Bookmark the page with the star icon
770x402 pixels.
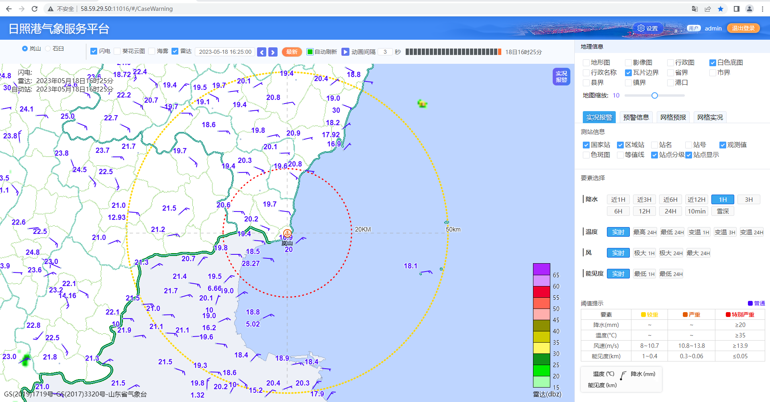tap(721, 9)
